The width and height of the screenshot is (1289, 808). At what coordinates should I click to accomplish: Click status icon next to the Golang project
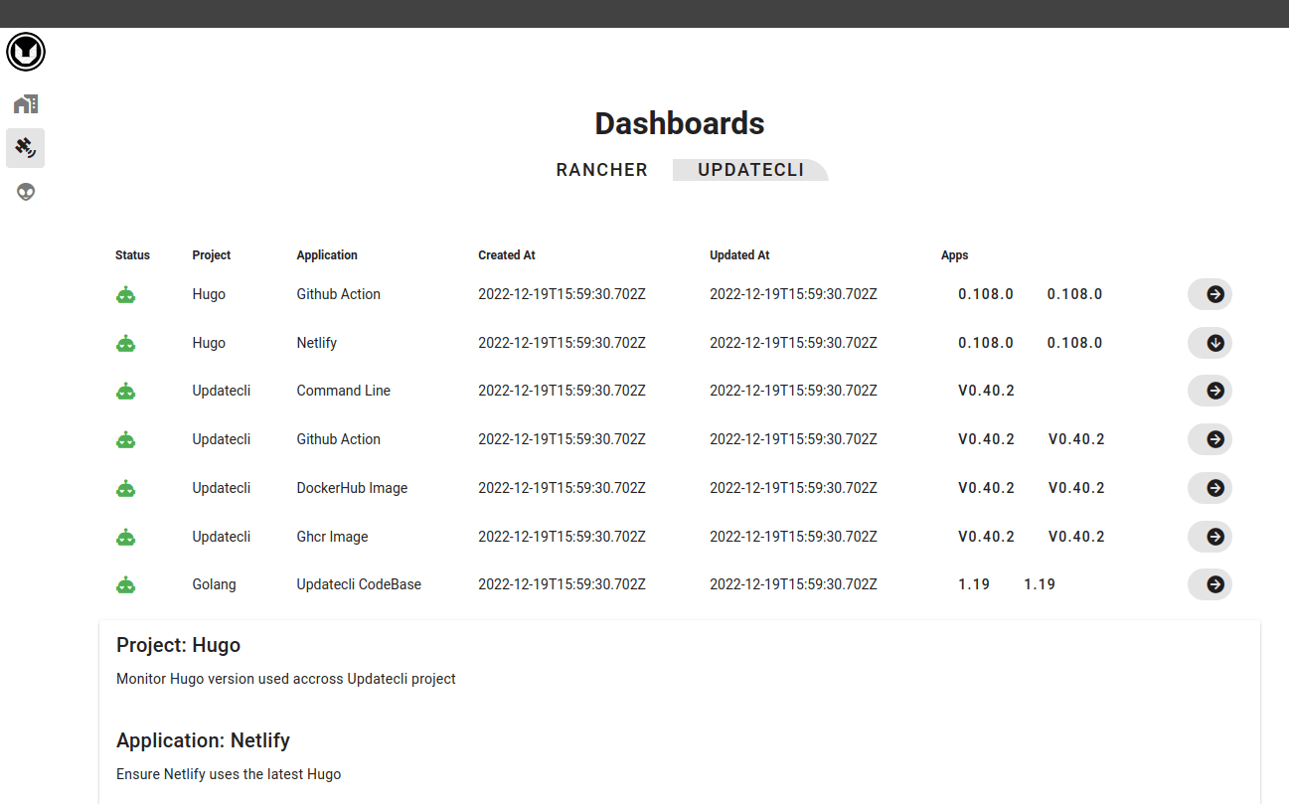pos(125,584)
